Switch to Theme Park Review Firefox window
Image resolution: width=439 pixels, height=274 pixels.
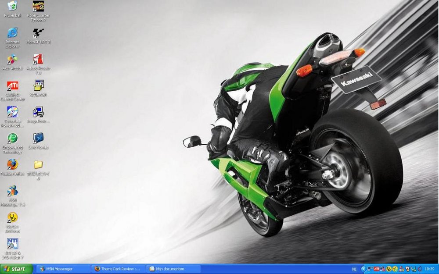(x=118, y=269)
